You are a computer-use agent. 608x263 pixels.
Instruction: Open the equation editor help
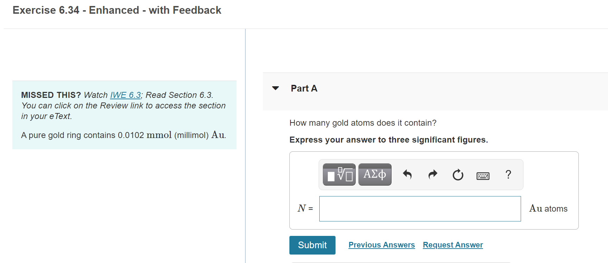[508, 174]
